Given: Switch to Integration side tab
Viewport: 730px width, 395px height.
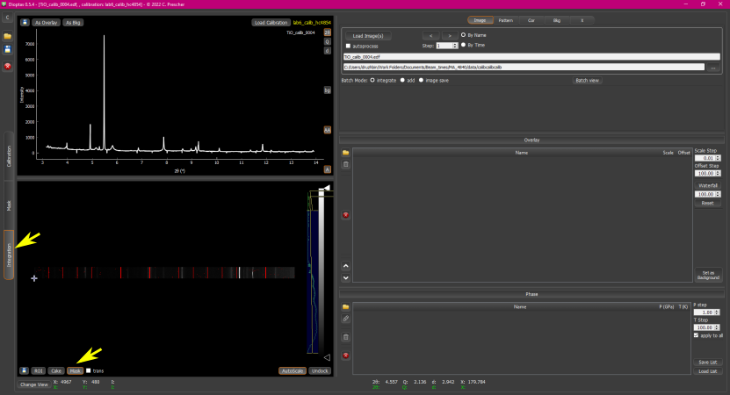Looking at the screenshot, I should pos(9,255).
